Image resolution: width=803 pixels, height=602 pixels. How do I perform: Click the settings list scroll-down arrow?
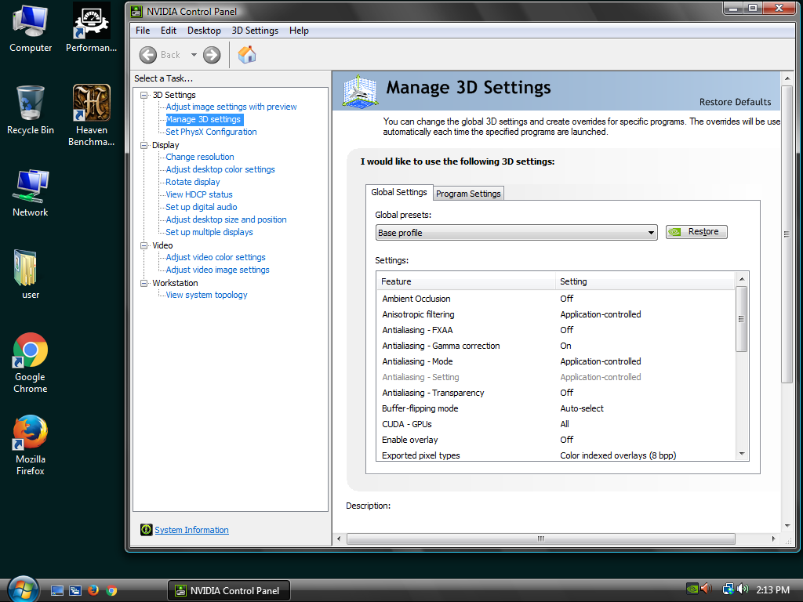742,452
